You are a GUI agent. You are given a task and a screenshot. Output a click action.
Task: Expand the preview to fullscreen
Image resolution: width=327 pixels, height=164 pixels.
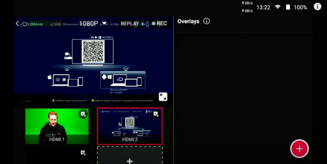(x=163, y=97)
